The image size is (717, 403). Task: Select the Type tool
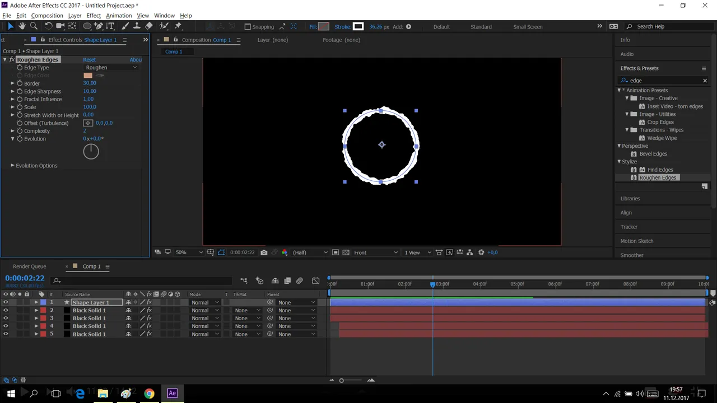pyautogui.click(x=110, y=26)
